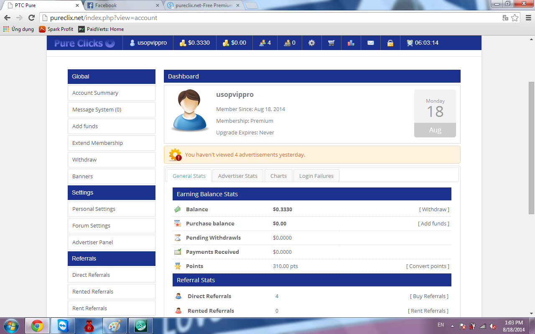The height and width of the screenshot is (334, 535).
Task: Click the Withdraw link beside Balance
Action: click(434, 209)
